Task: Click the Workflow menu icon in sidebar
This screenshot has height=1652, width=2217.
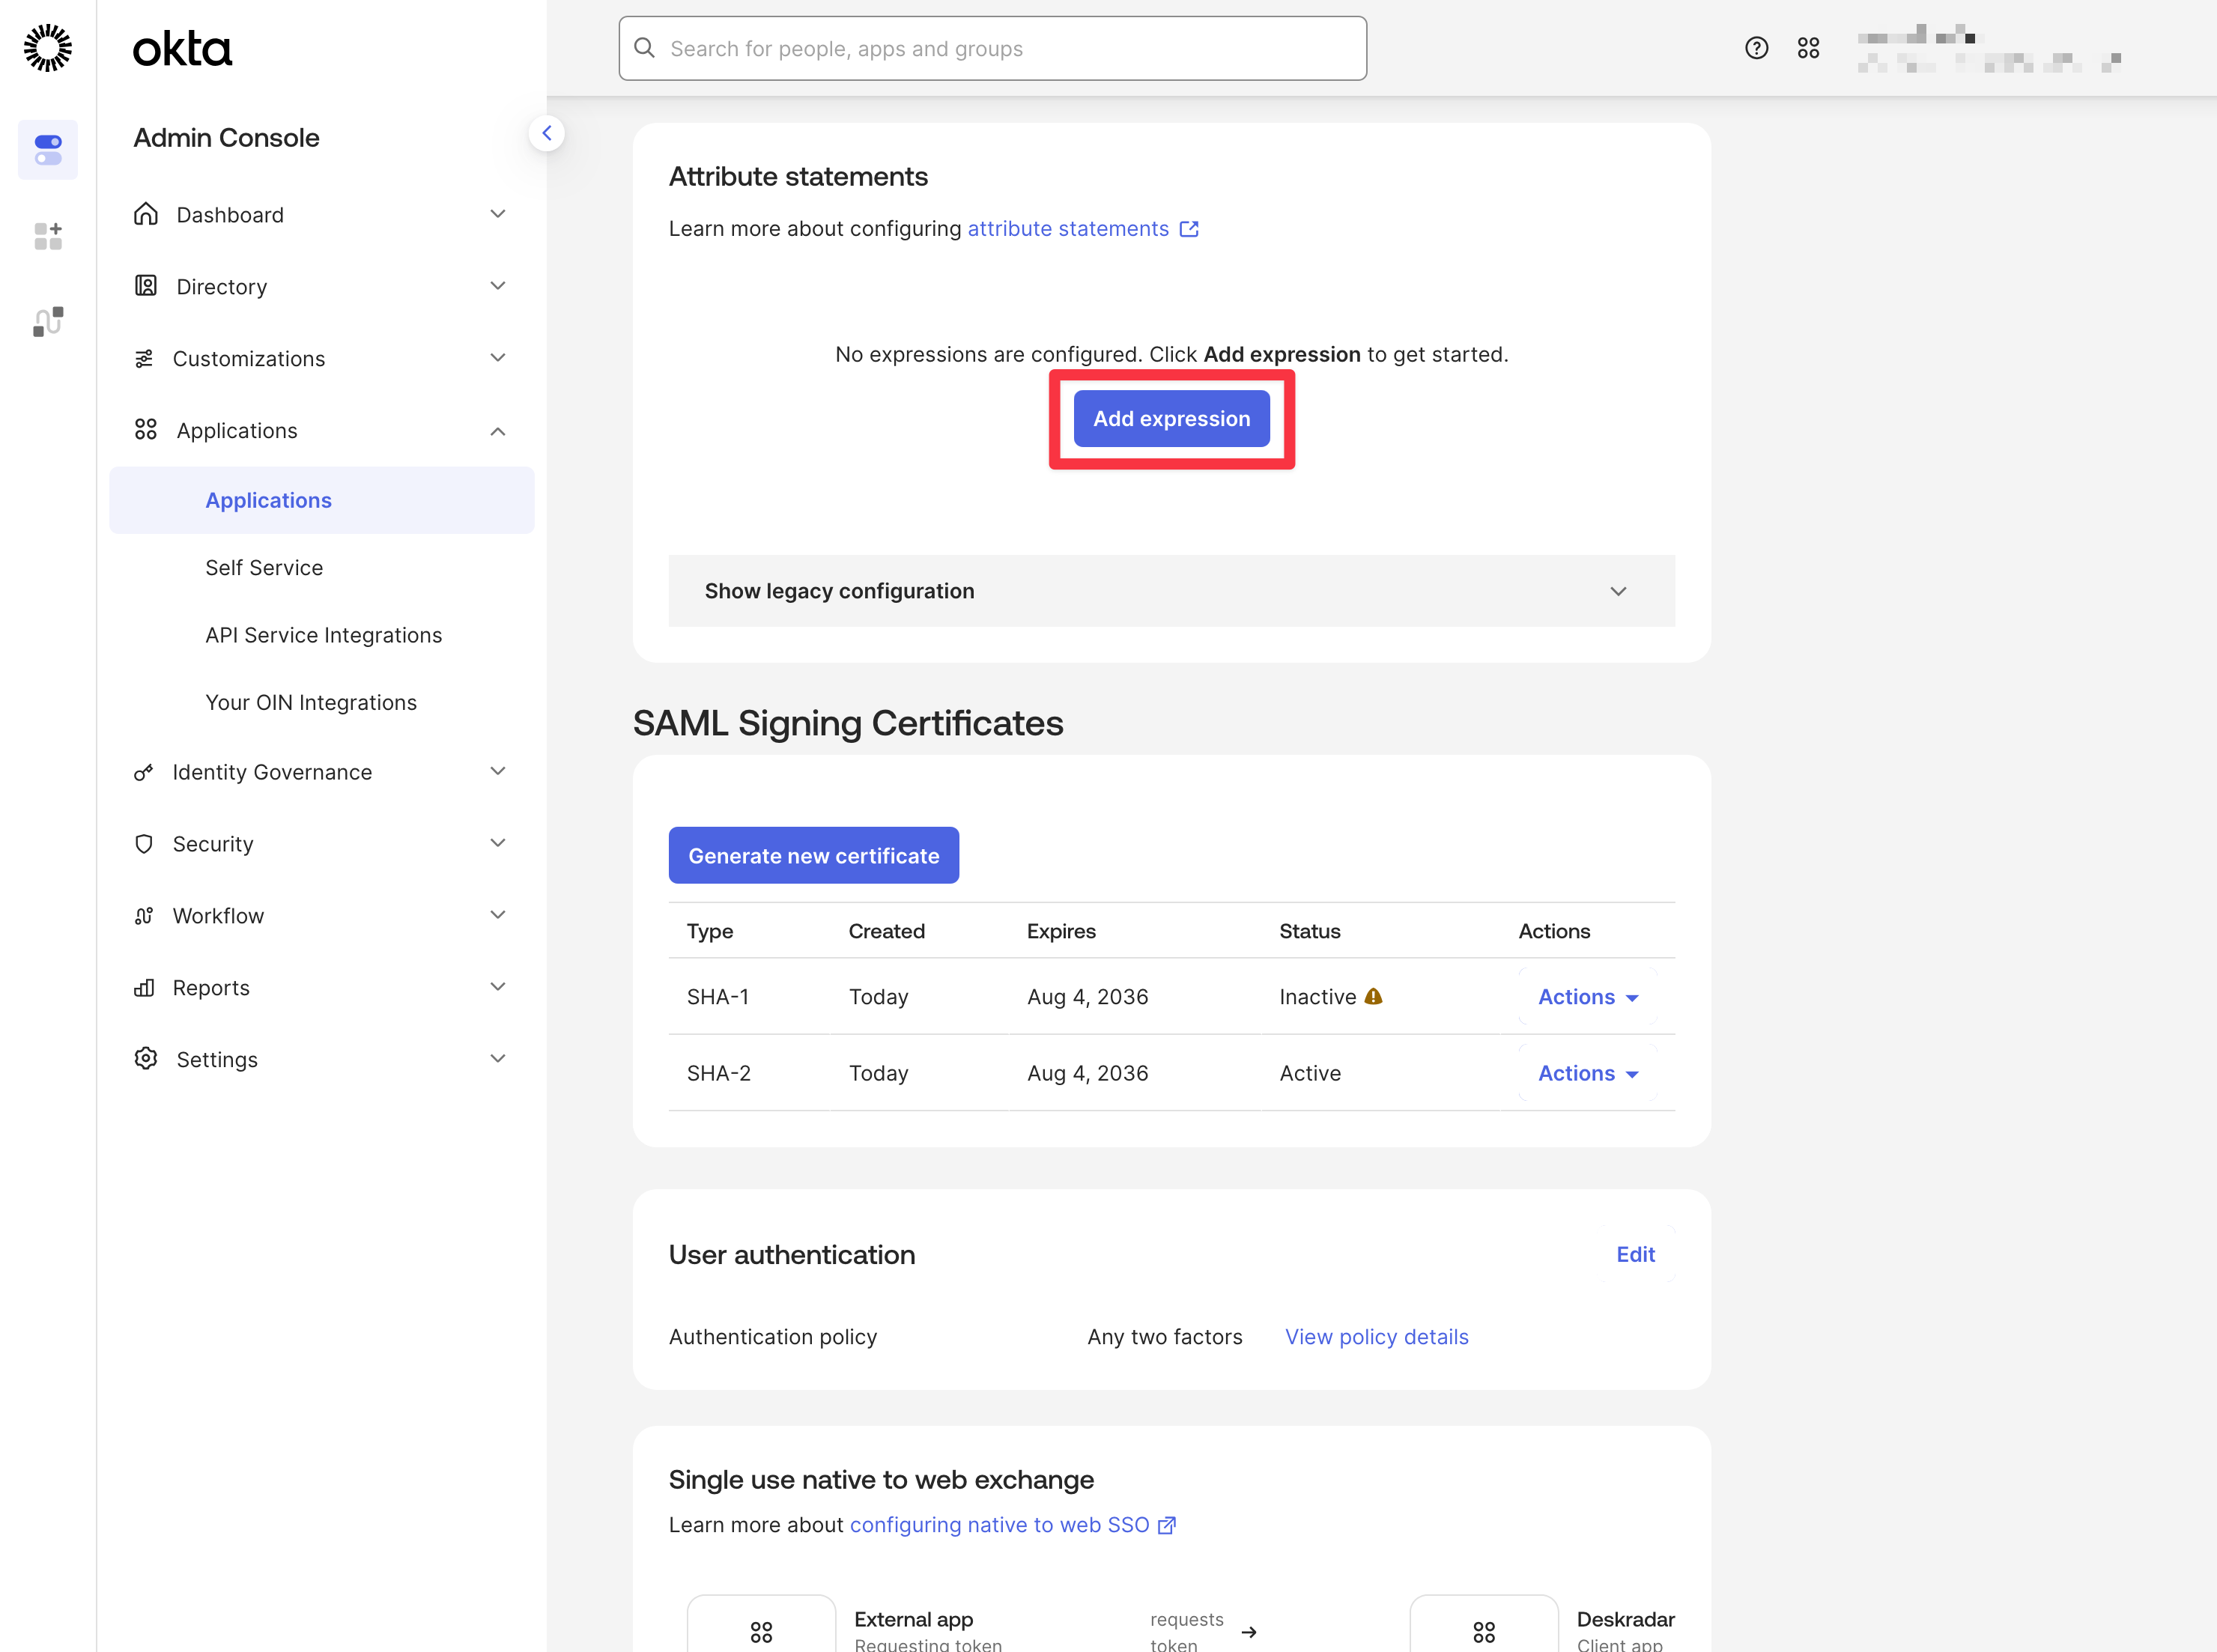Action: point(144,916)
